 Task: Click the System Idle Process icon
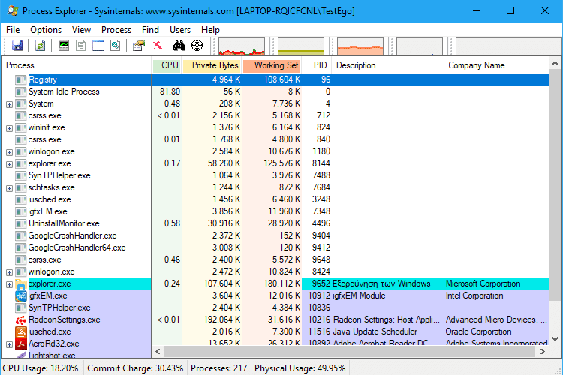point(21,91)
